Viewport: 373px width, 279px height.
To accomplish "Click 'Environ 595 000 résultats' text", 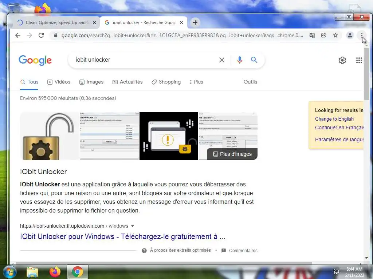I will point(68,98).
